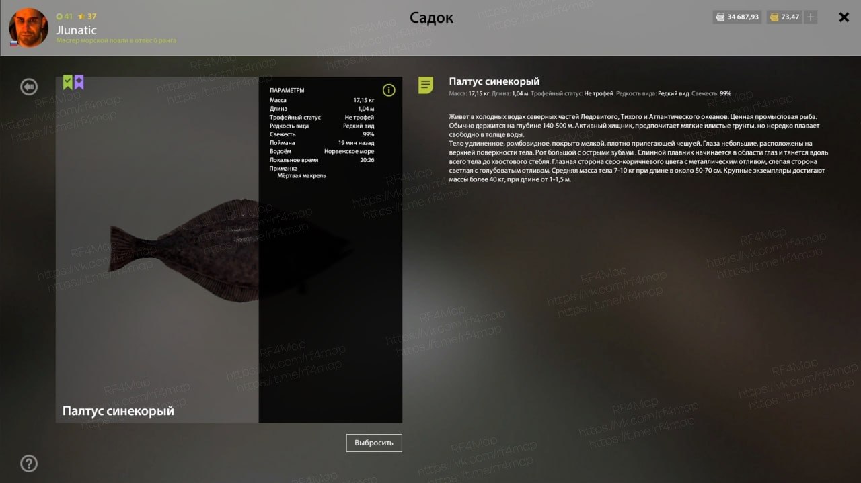The height and width of the screenshot is (483, 861).
Task: Click the Масса value 17,15 кг
Action: tap(364, 100)
